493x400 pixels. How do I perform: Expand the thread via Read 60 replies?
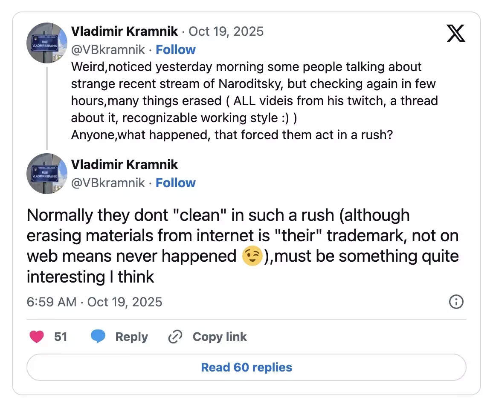coord(246,367)
